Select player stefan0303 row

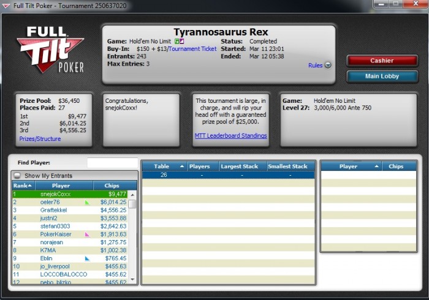70,227
